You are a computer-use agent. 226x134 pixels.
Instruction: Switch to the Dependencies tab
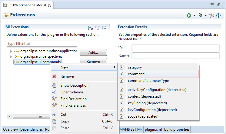click(32, 129)
